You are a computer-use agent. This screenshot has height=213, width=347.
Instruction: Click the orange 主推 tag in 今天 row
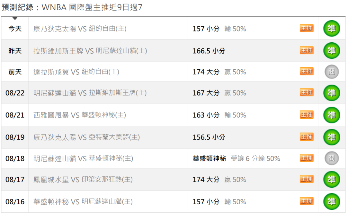pos(307,28)
